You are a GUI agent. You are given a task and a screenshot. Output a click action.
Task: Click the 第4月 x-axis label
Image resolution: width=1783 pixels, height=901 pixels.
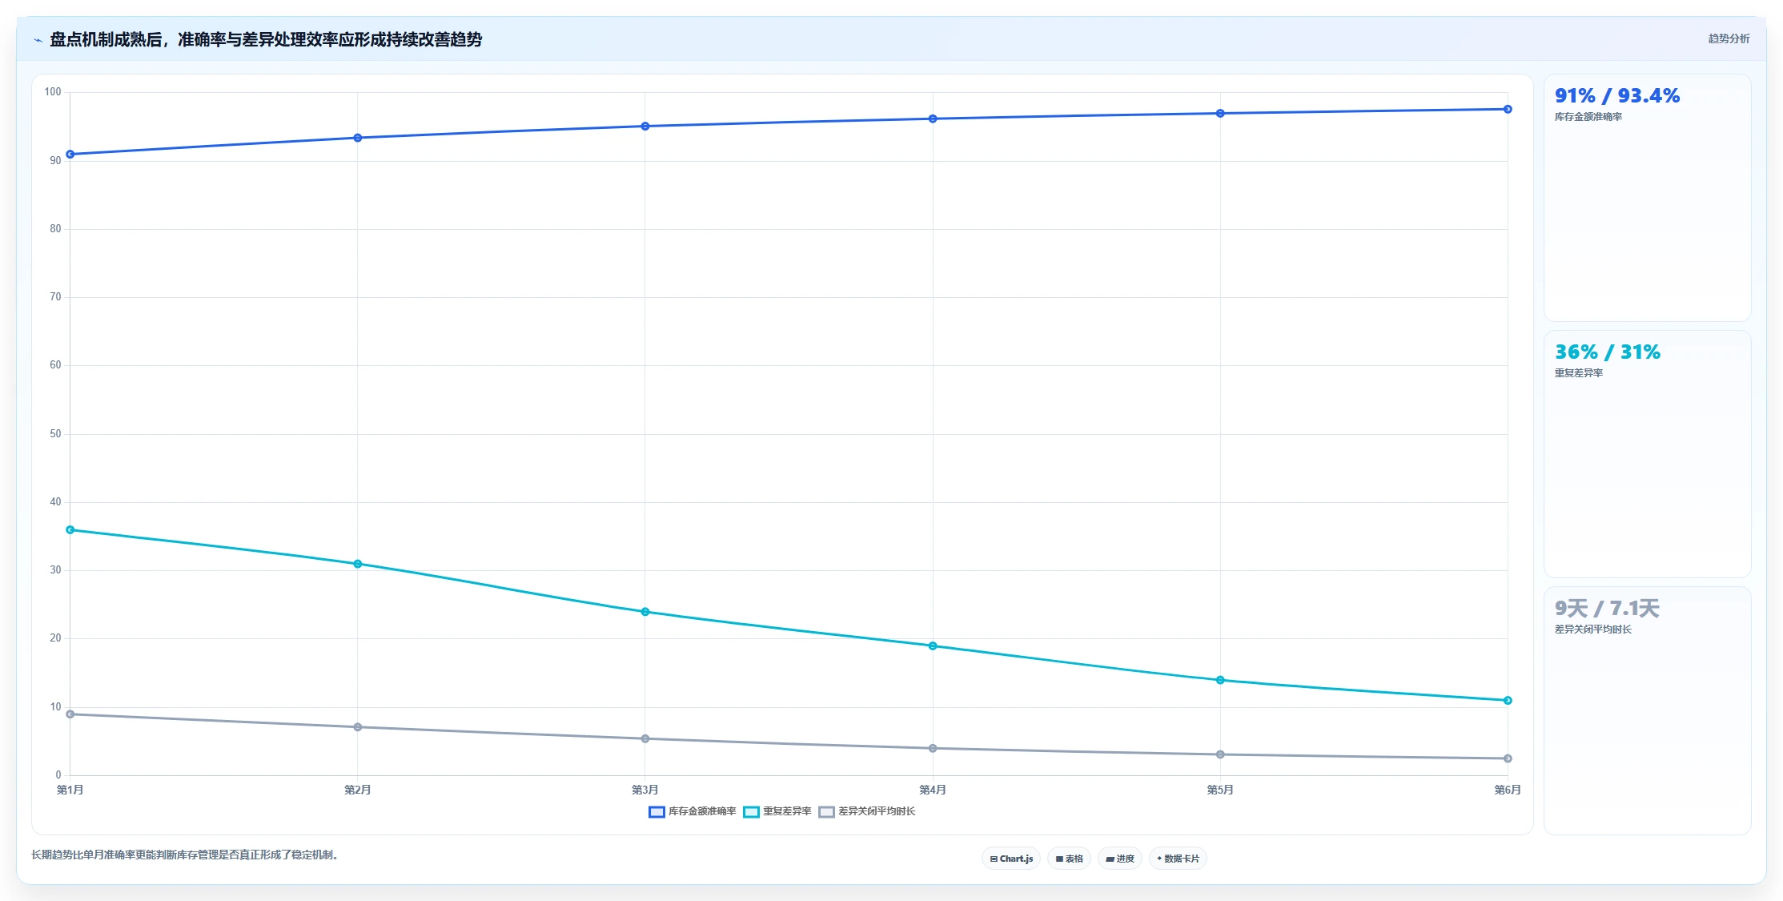[933, 790]
